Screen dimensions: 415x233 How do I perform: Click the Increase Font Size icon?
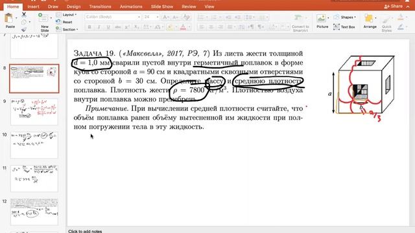pos(166,17)
